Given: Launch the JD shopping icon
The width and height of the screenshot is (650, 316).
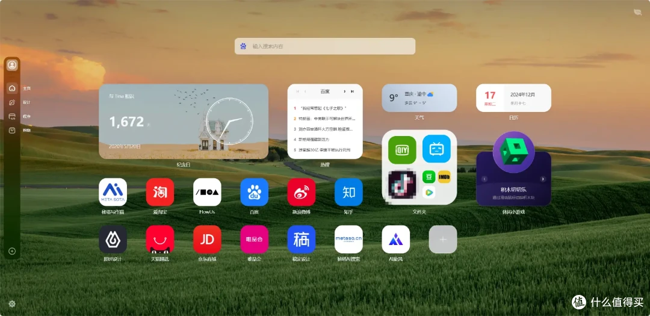Looking at the screenshot, I should click(207, 240).
